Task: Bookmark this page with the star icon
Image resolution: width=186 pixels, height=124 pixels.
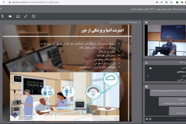Action: coord(171,2)
